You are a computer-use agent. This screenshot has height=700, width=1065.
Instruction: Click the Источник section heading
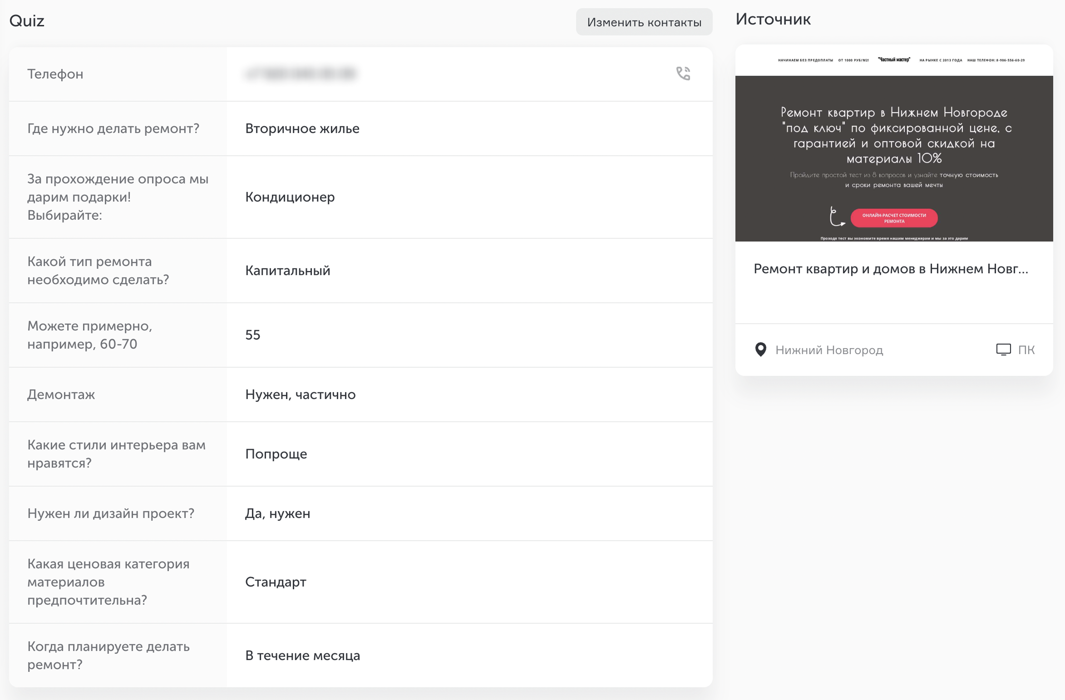[773, 19]
